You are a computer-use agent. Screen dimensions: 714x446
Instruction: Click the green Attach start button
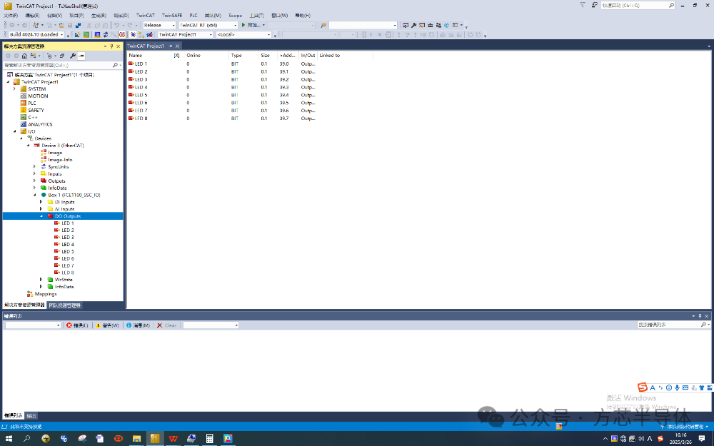tap(243, 25)
